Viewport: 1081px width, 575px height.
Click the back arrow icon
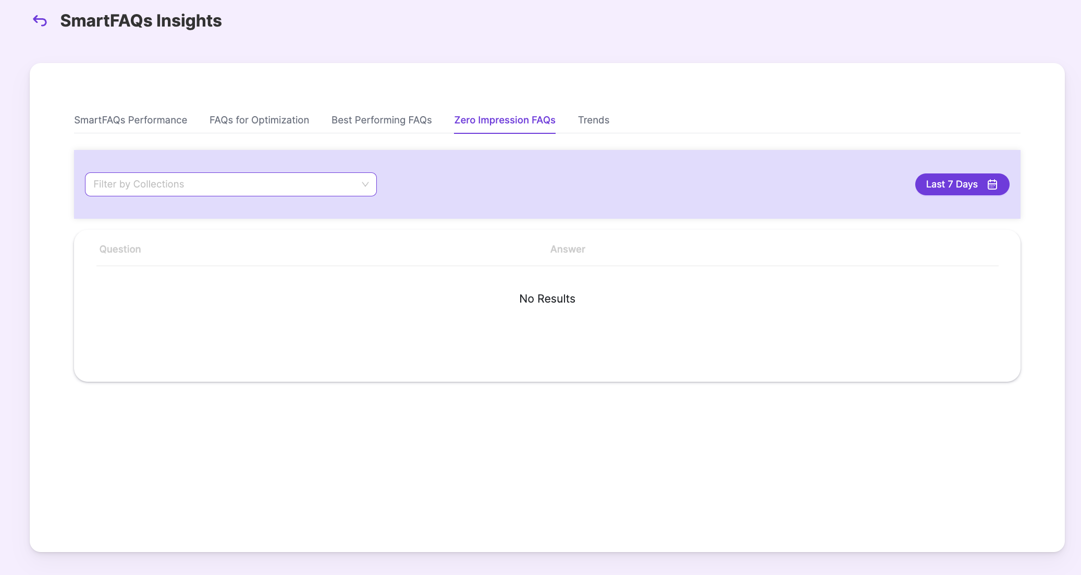[x=40, y=21]
